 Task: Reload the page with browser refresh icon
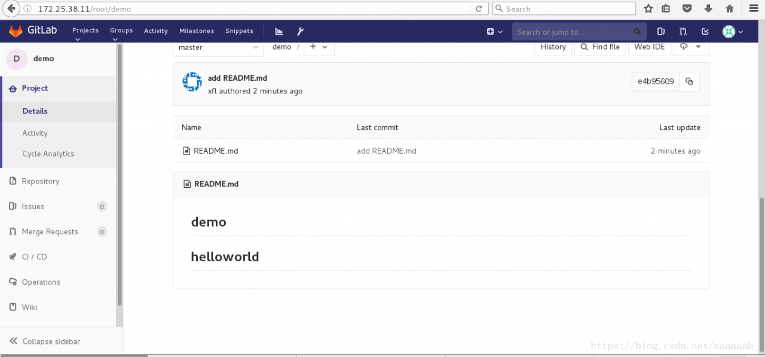point(479,8)
